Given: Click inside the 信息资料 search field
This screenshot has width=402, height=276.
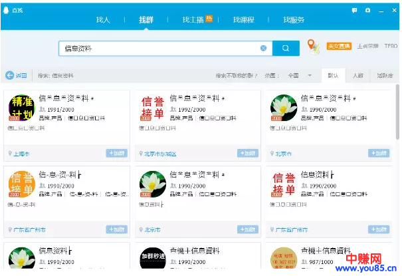Looking at the screenshot, I should tap(159, 48).
